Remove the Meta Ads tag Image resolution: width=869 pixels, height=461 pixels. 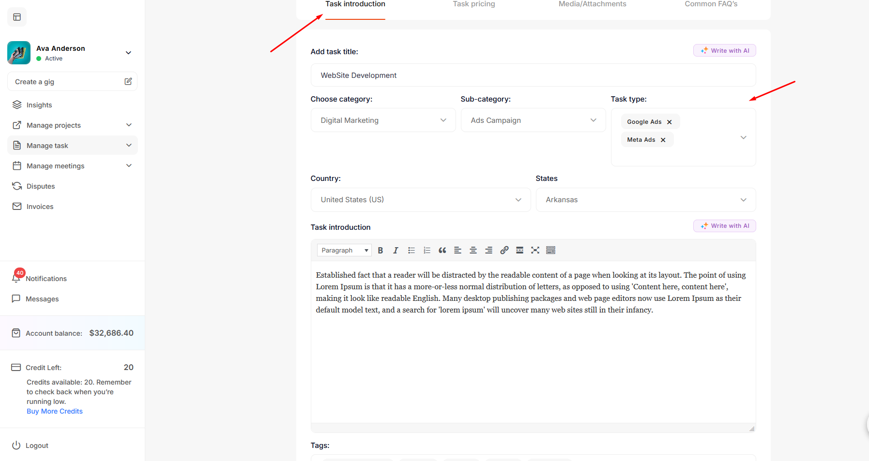click(663, 140)
